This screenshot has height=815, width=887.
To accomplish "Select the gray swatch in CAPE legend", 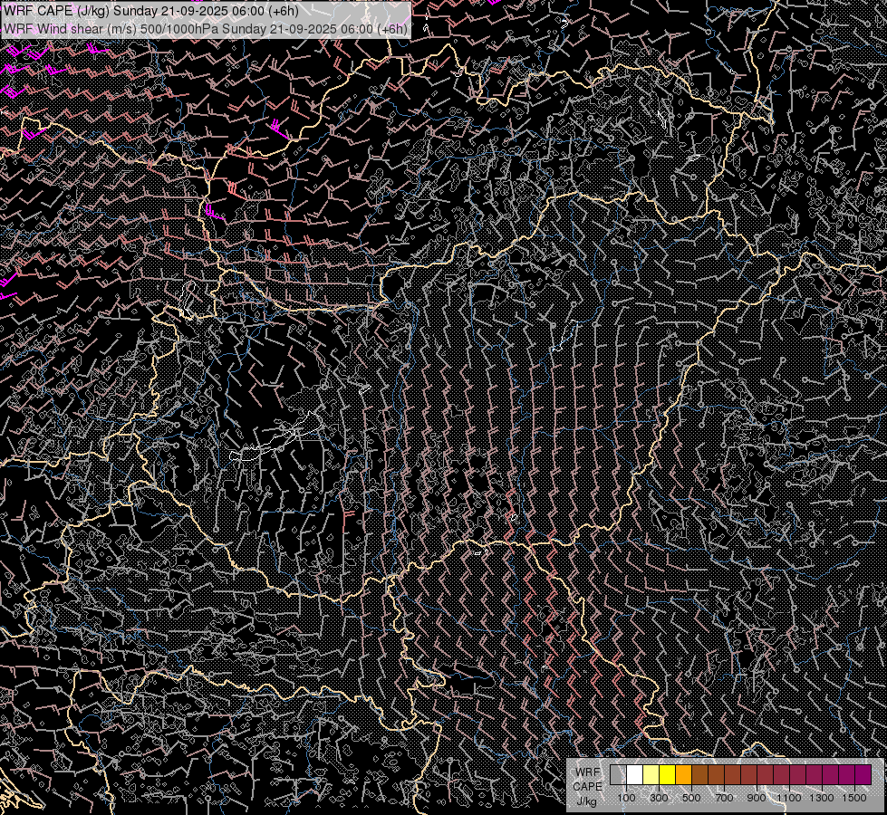I will click(618, 774).
